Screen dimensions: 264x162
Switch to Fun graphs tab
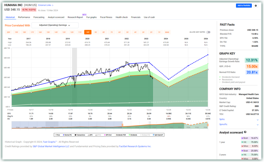coord(92,17)
